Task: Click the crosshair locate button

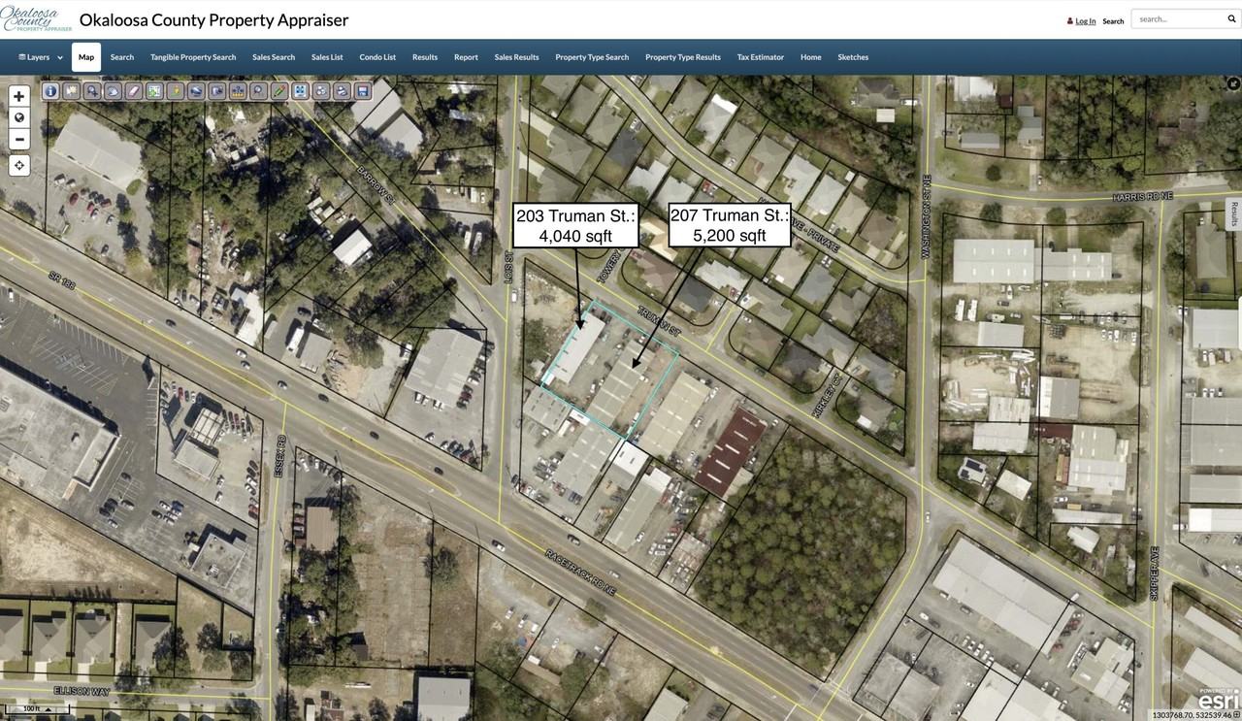Action: click(x=19, y=166)
